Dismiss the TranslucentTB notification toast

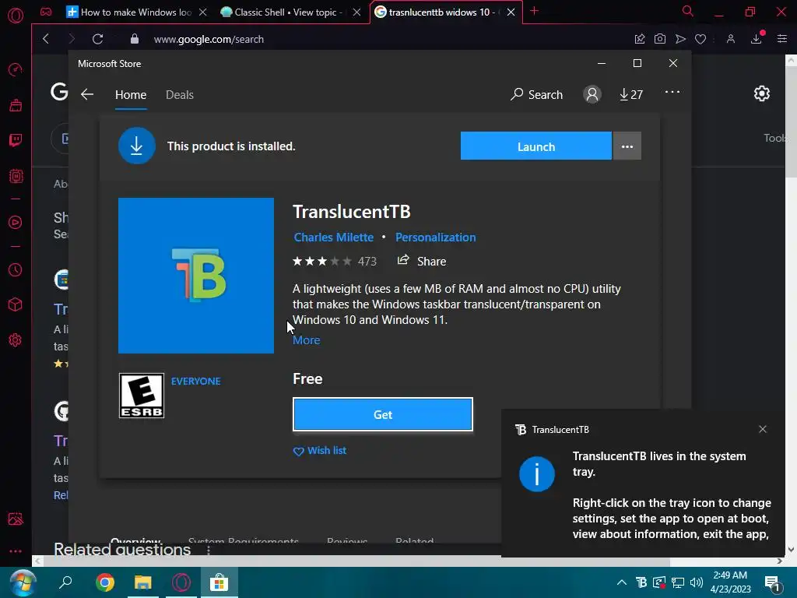tap(763, 429)
